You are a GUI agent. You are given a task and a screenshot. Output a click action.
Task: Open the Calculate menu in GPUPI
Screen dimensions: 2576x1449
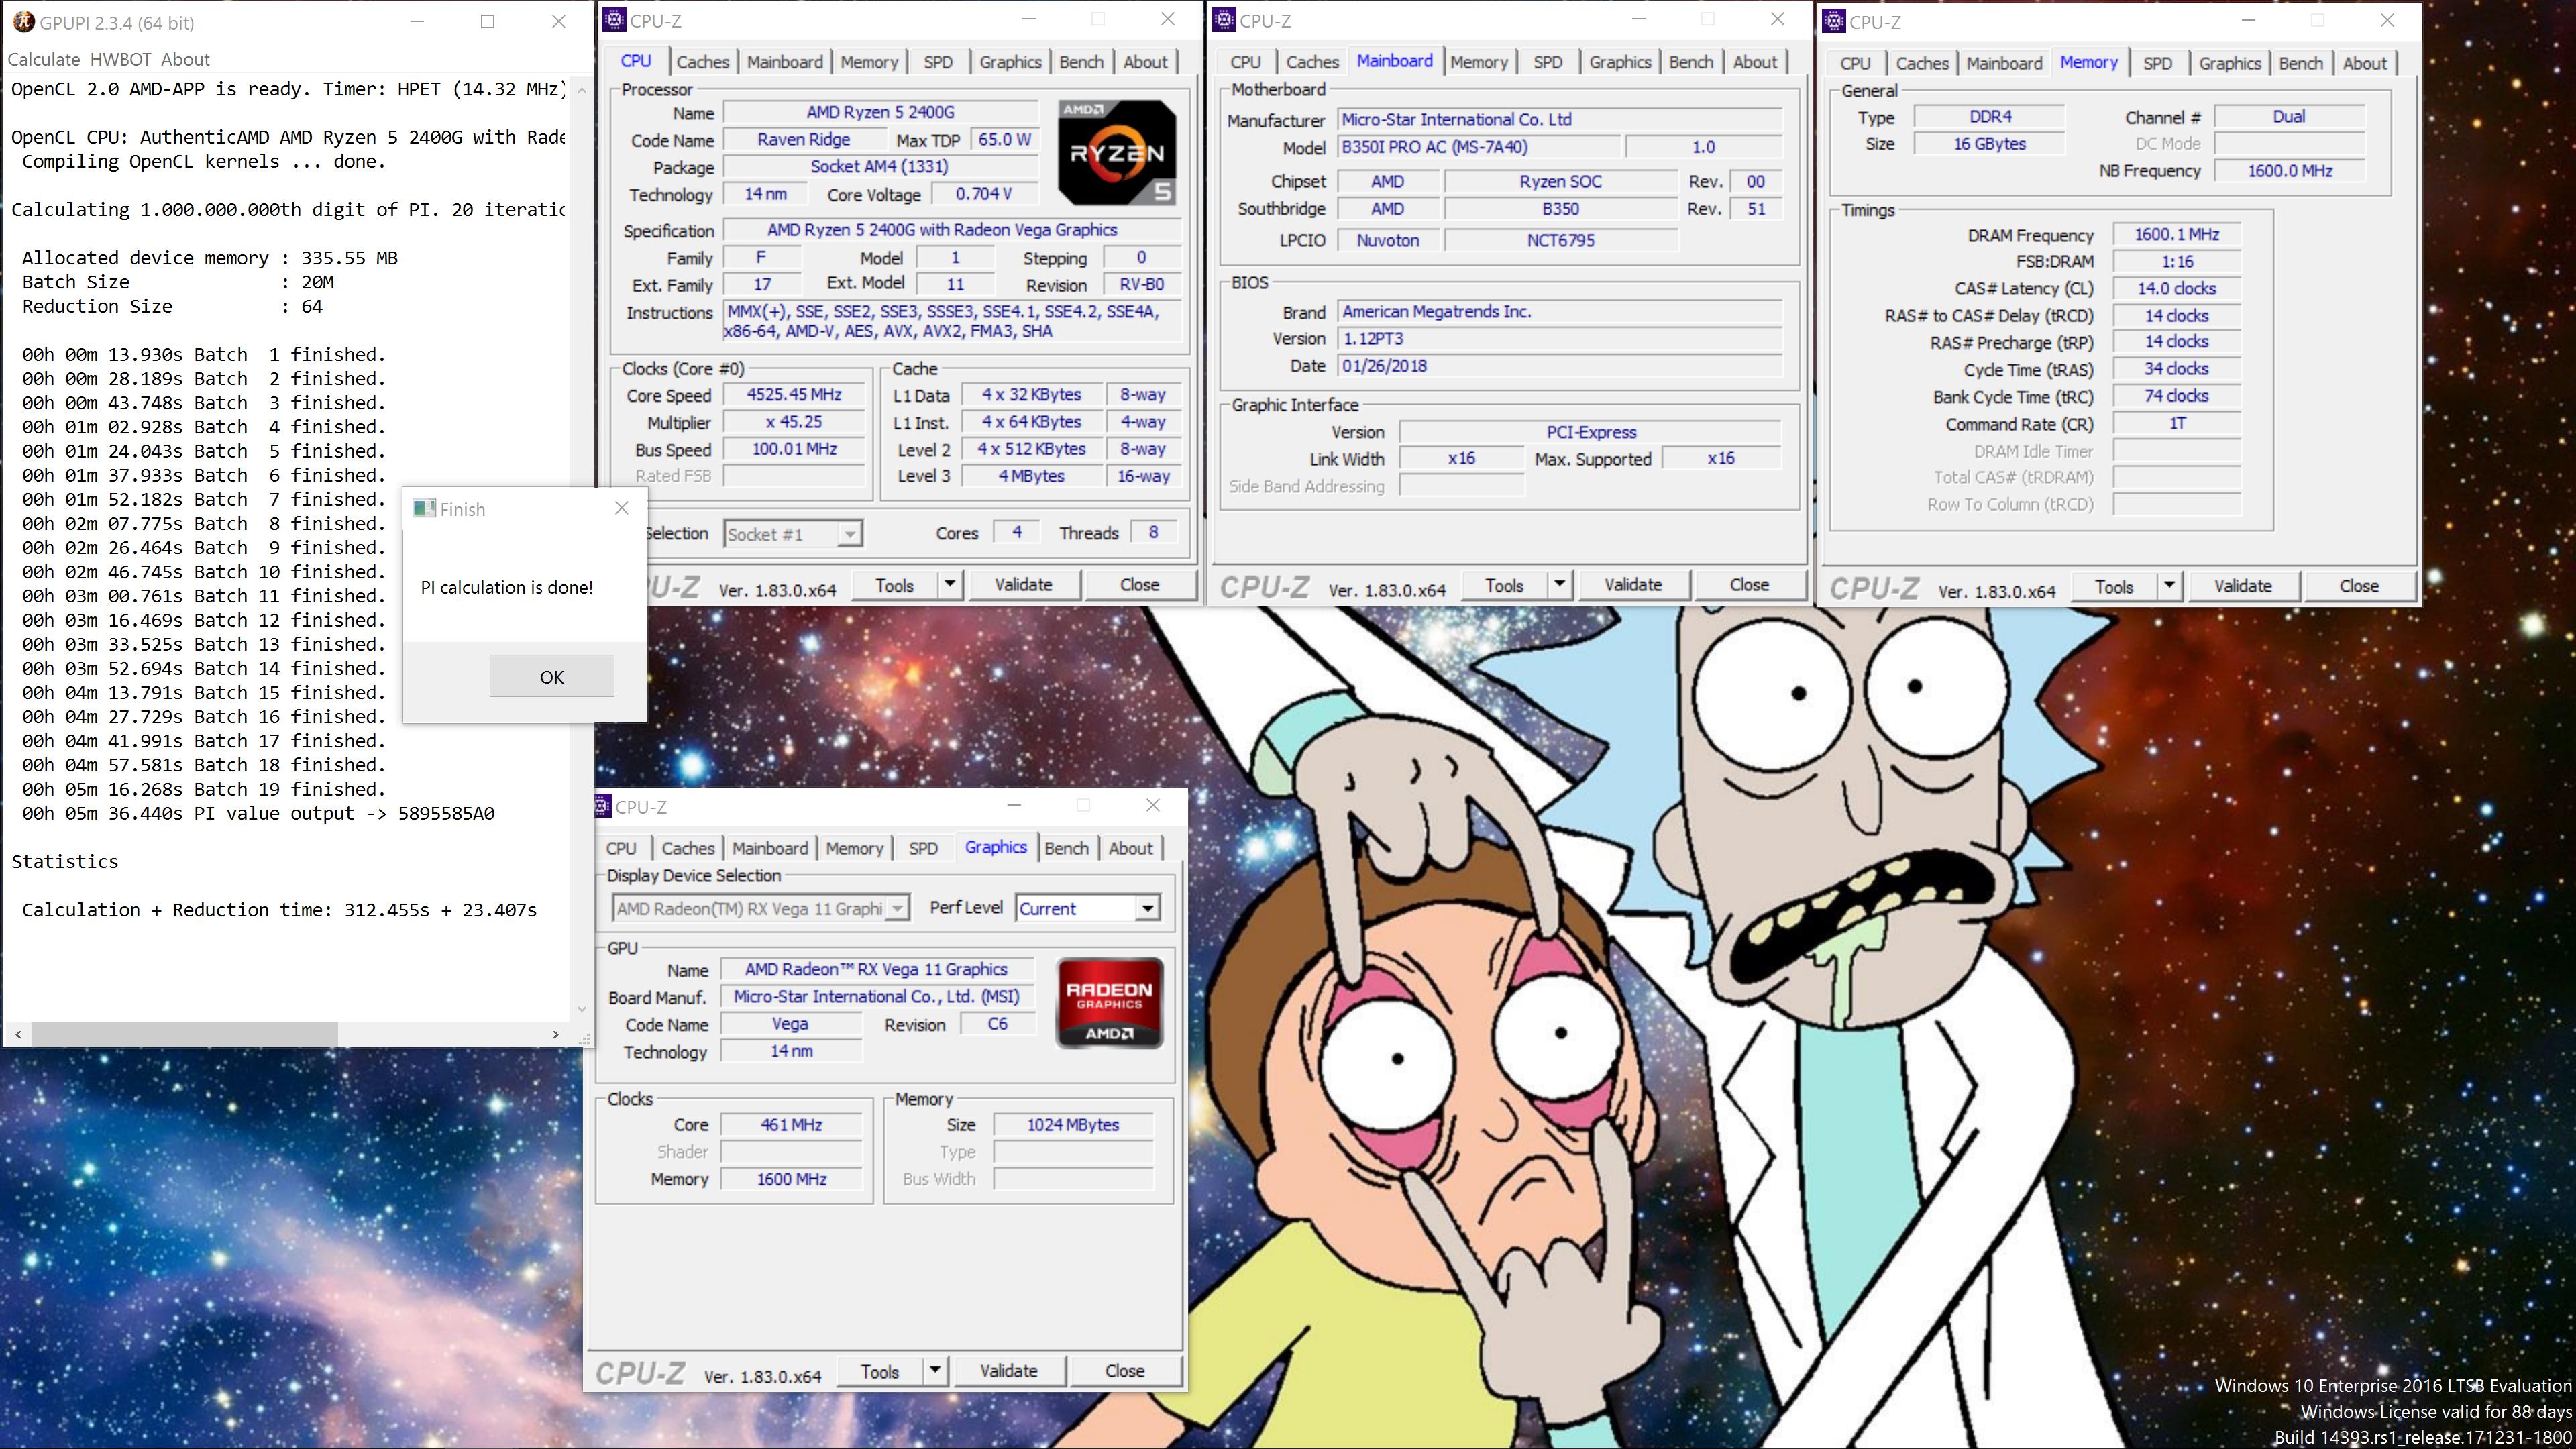coord(44,59)
